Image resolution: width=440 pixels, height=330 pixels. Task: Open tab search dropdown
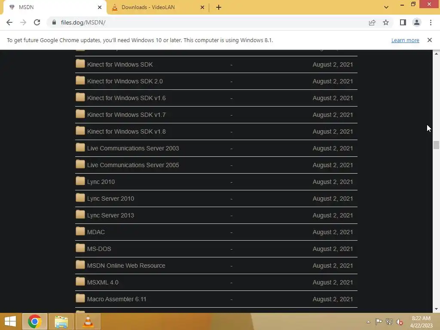pos(386,7)
